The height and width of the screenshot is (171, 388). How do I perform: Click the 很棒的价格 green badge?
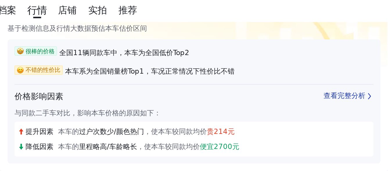point(36,51)
